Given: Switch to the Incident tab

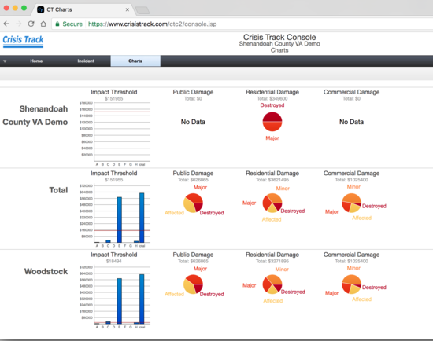Looking at the screenshot, I should coord(86,61).
